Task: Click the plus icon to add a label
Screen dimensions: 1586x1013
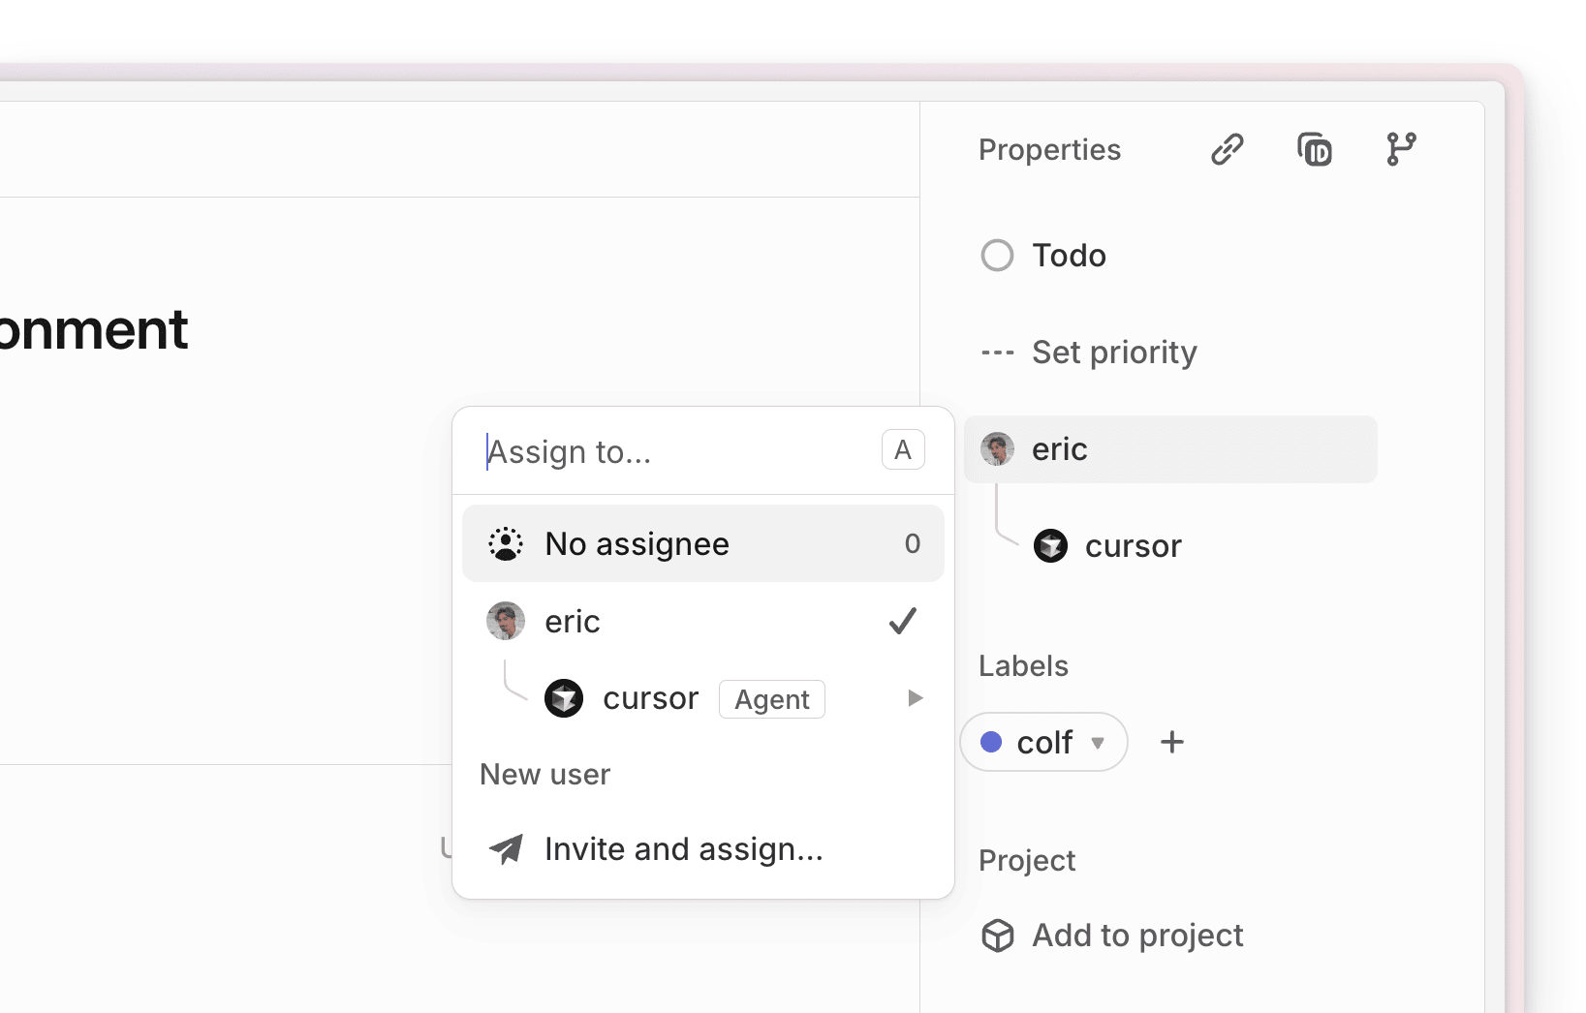Action: pos(1172,742)
